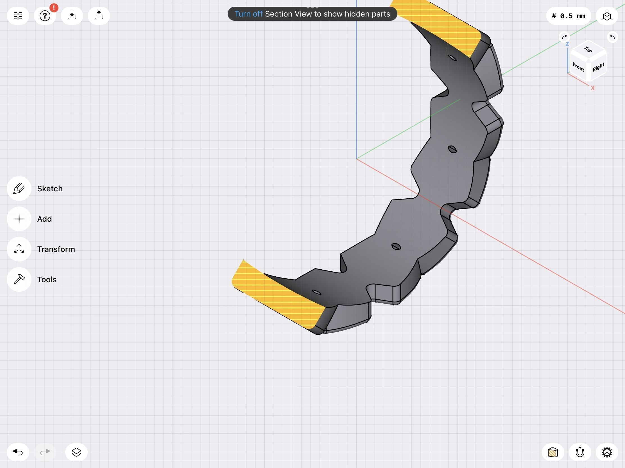
Task: Undo the last action
Action: (18, 452)
